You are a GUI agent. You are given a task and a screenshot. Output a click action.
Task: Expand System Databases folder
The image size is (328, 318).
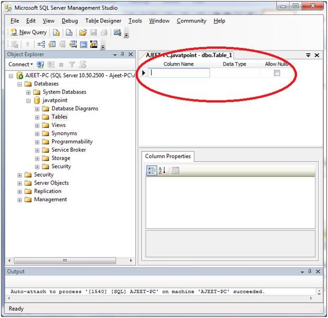pos(28,92)
